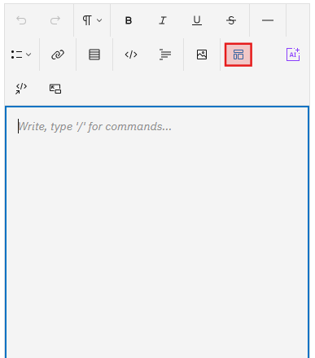
Task: Click the Undo arrow icon
Action: coord(21,20)
